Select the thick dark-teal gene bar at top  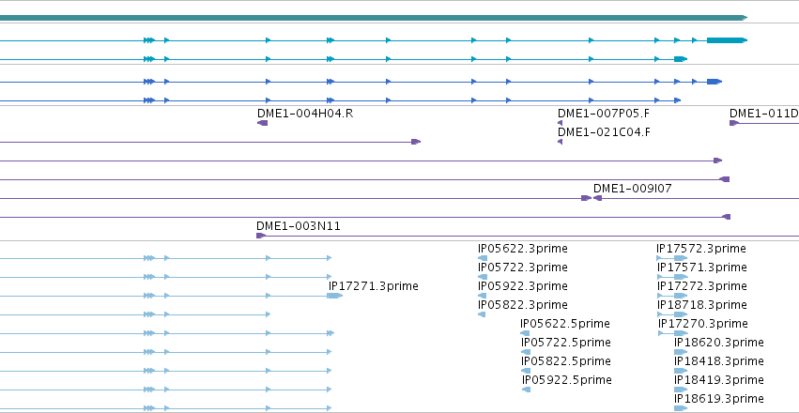pos(374,18)
